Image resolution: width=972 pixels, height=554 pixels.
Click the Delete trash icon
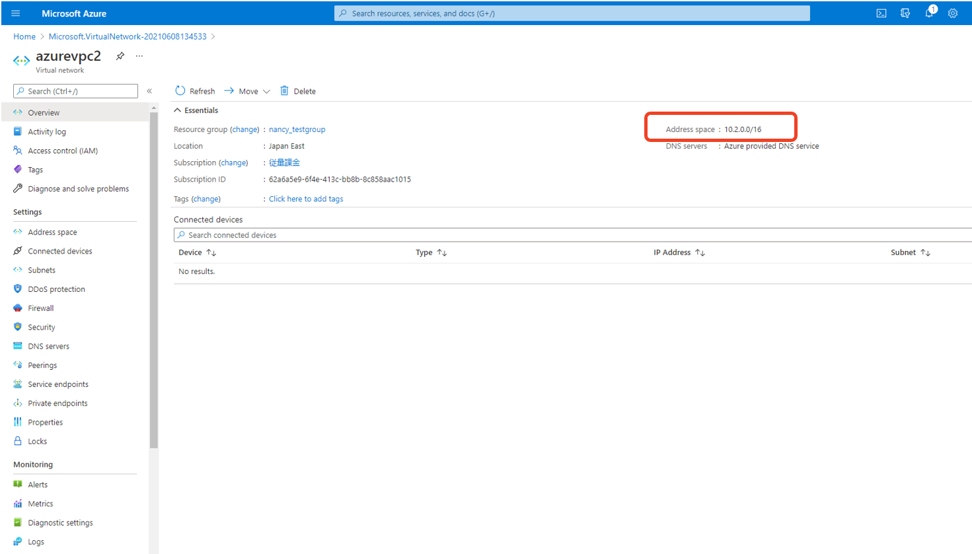(284, 90)
